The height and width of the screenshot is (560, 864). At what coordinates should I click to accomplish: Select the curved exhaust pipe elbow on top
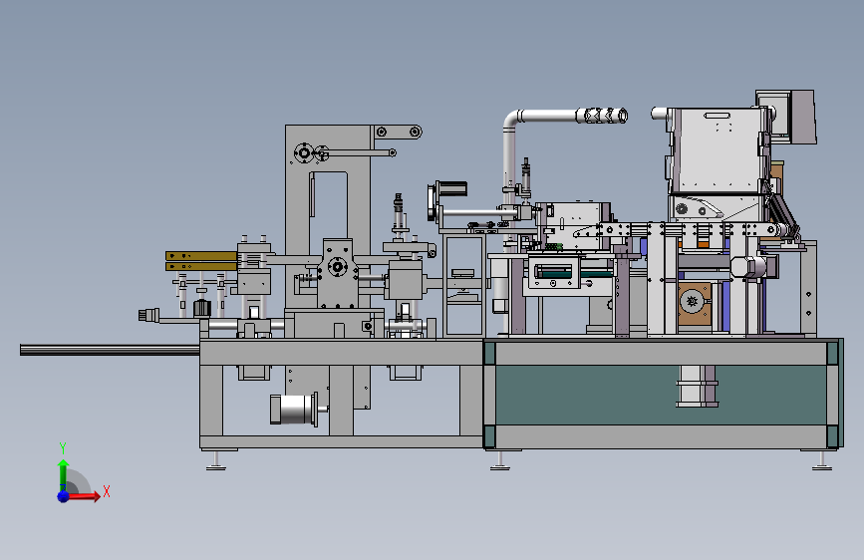tap(513, 121)
